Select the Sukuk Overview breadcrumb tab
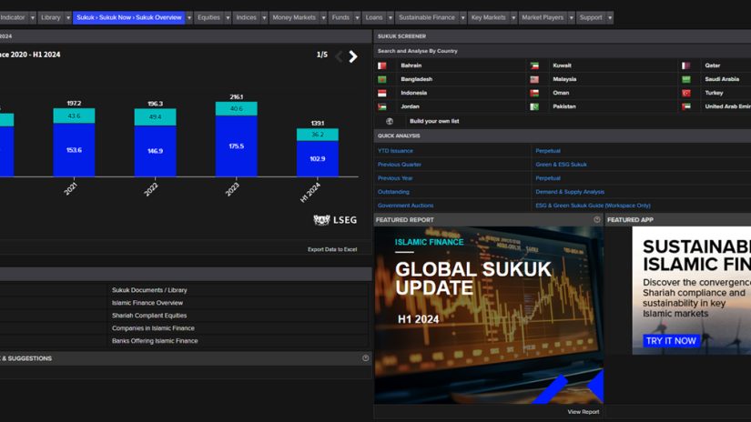 (129, 17)
